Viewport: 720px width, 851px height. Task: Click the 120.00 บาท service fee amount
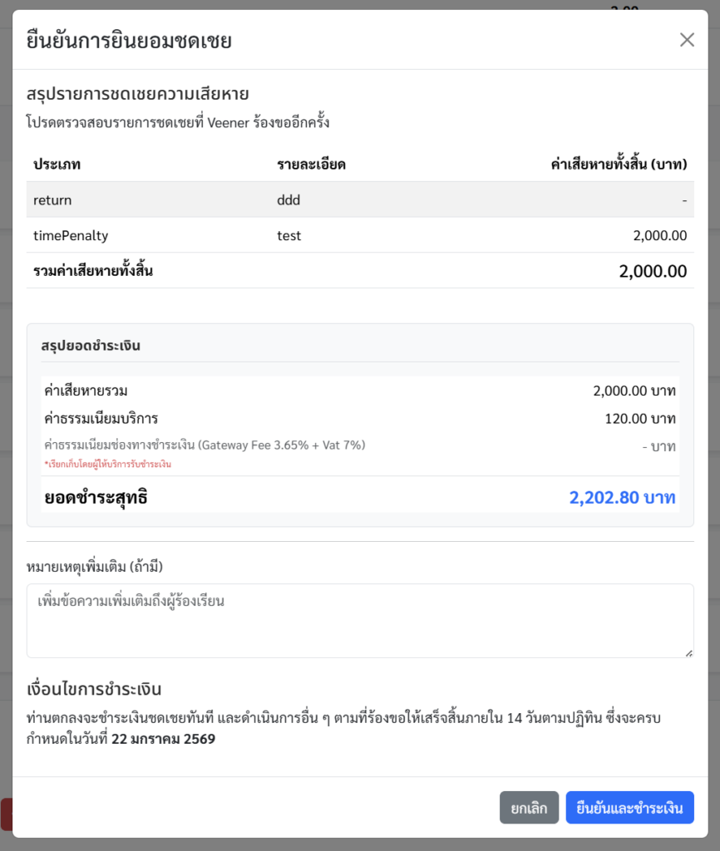point(640,418)
